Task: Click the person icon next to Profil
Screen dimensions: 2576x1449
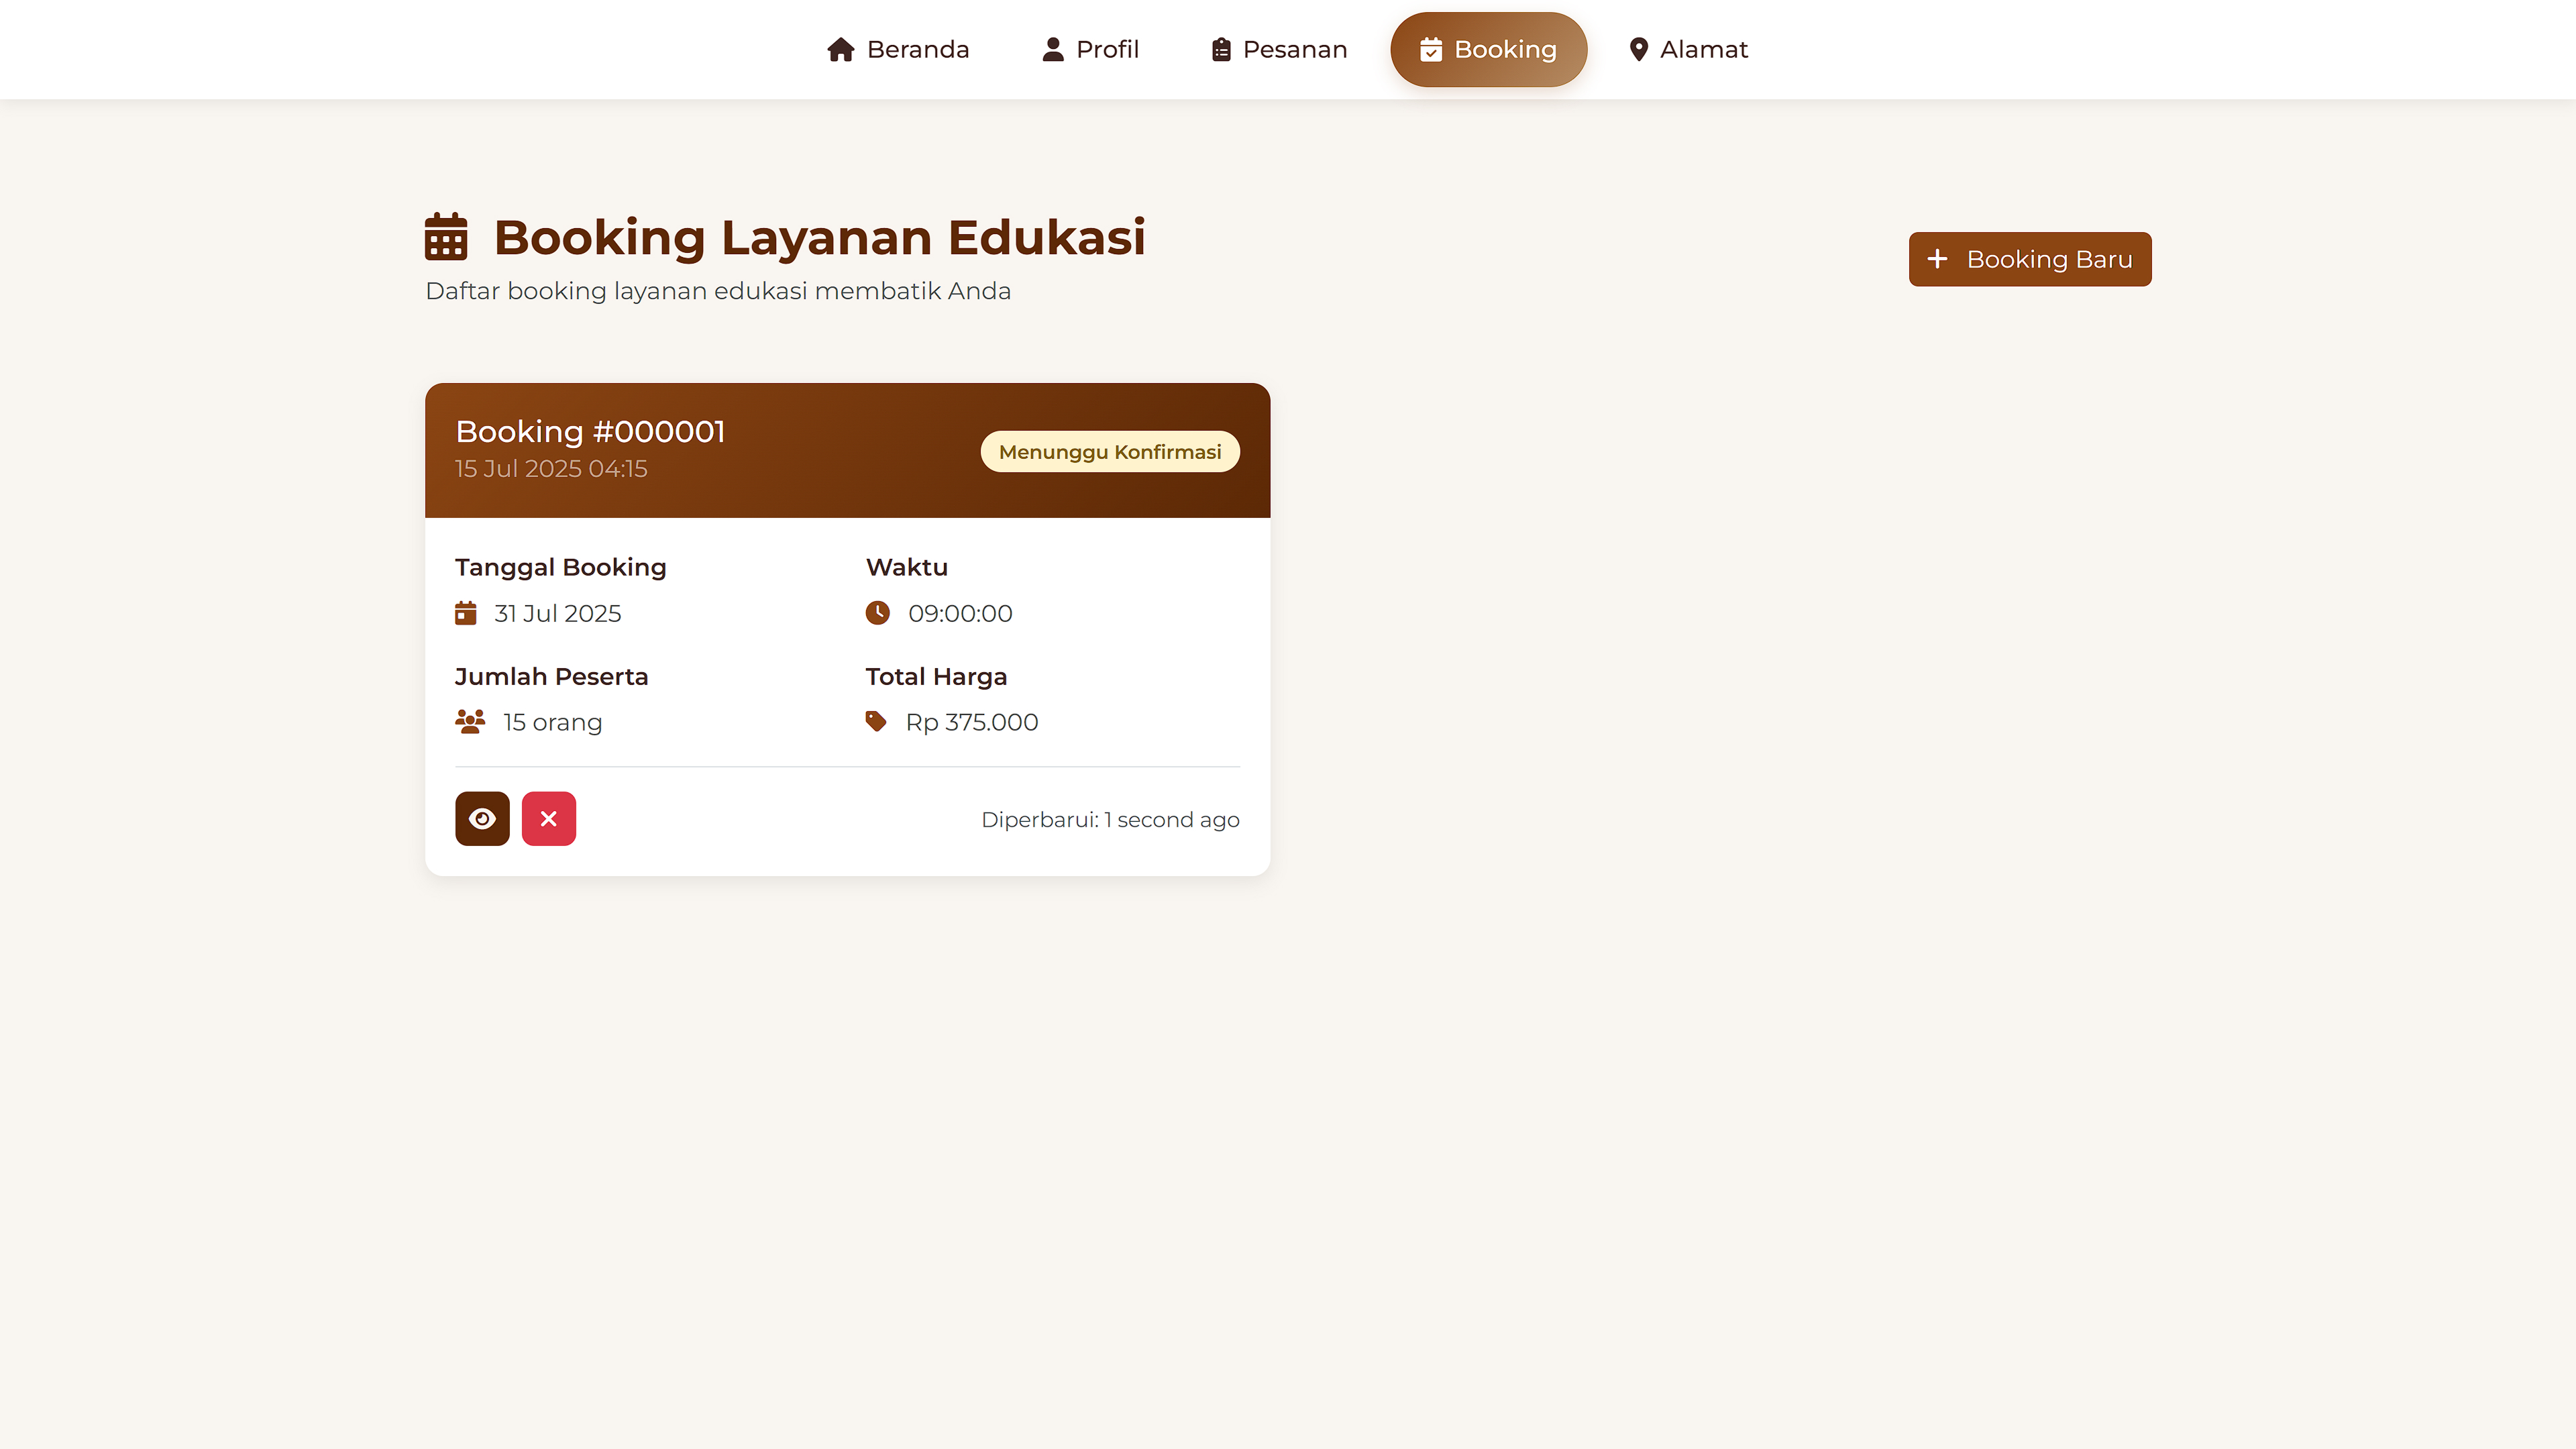Action: coord(1052,50)
